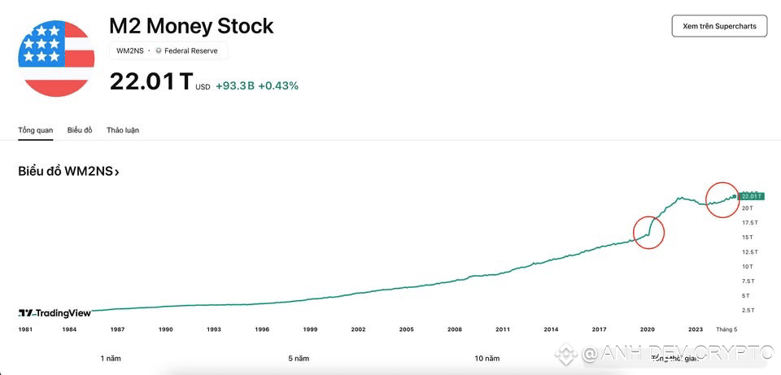Click the WM2NS ticker symbol badge
Viewport: 781px width, 375px height.
(129, 50)
